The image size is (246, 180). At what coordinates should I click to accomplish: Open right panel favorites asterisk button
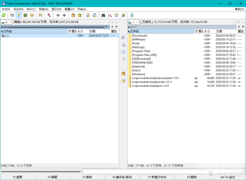point(239,27)
